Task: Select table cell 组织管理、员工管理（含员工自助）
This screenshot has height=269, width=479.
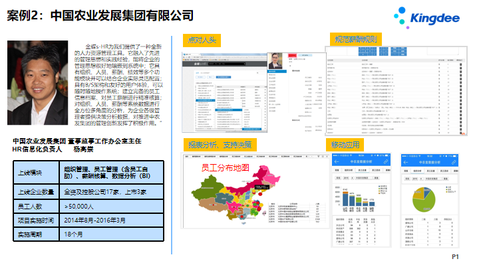Action: (x=112, y=172)
